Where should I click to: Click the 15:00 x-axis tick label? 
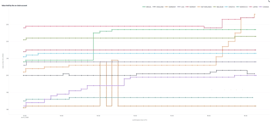[x=135, y=116]
